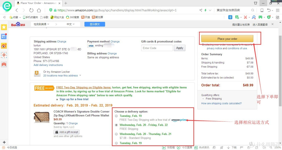The height and width of the screenshot is (150, 282).
Task: Click the COACH wallet product thumbnail
Action: tap(42, 117)
